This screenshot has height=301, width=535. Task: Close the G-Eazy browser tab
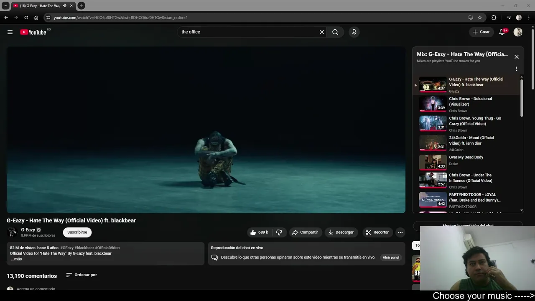click(71, 5)
